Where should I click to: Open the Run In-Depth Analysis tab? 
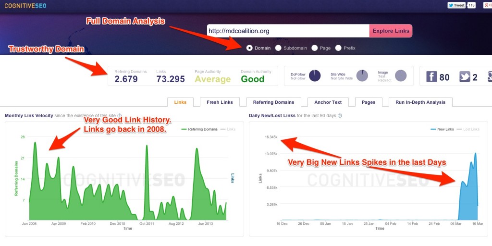[420, 102]
